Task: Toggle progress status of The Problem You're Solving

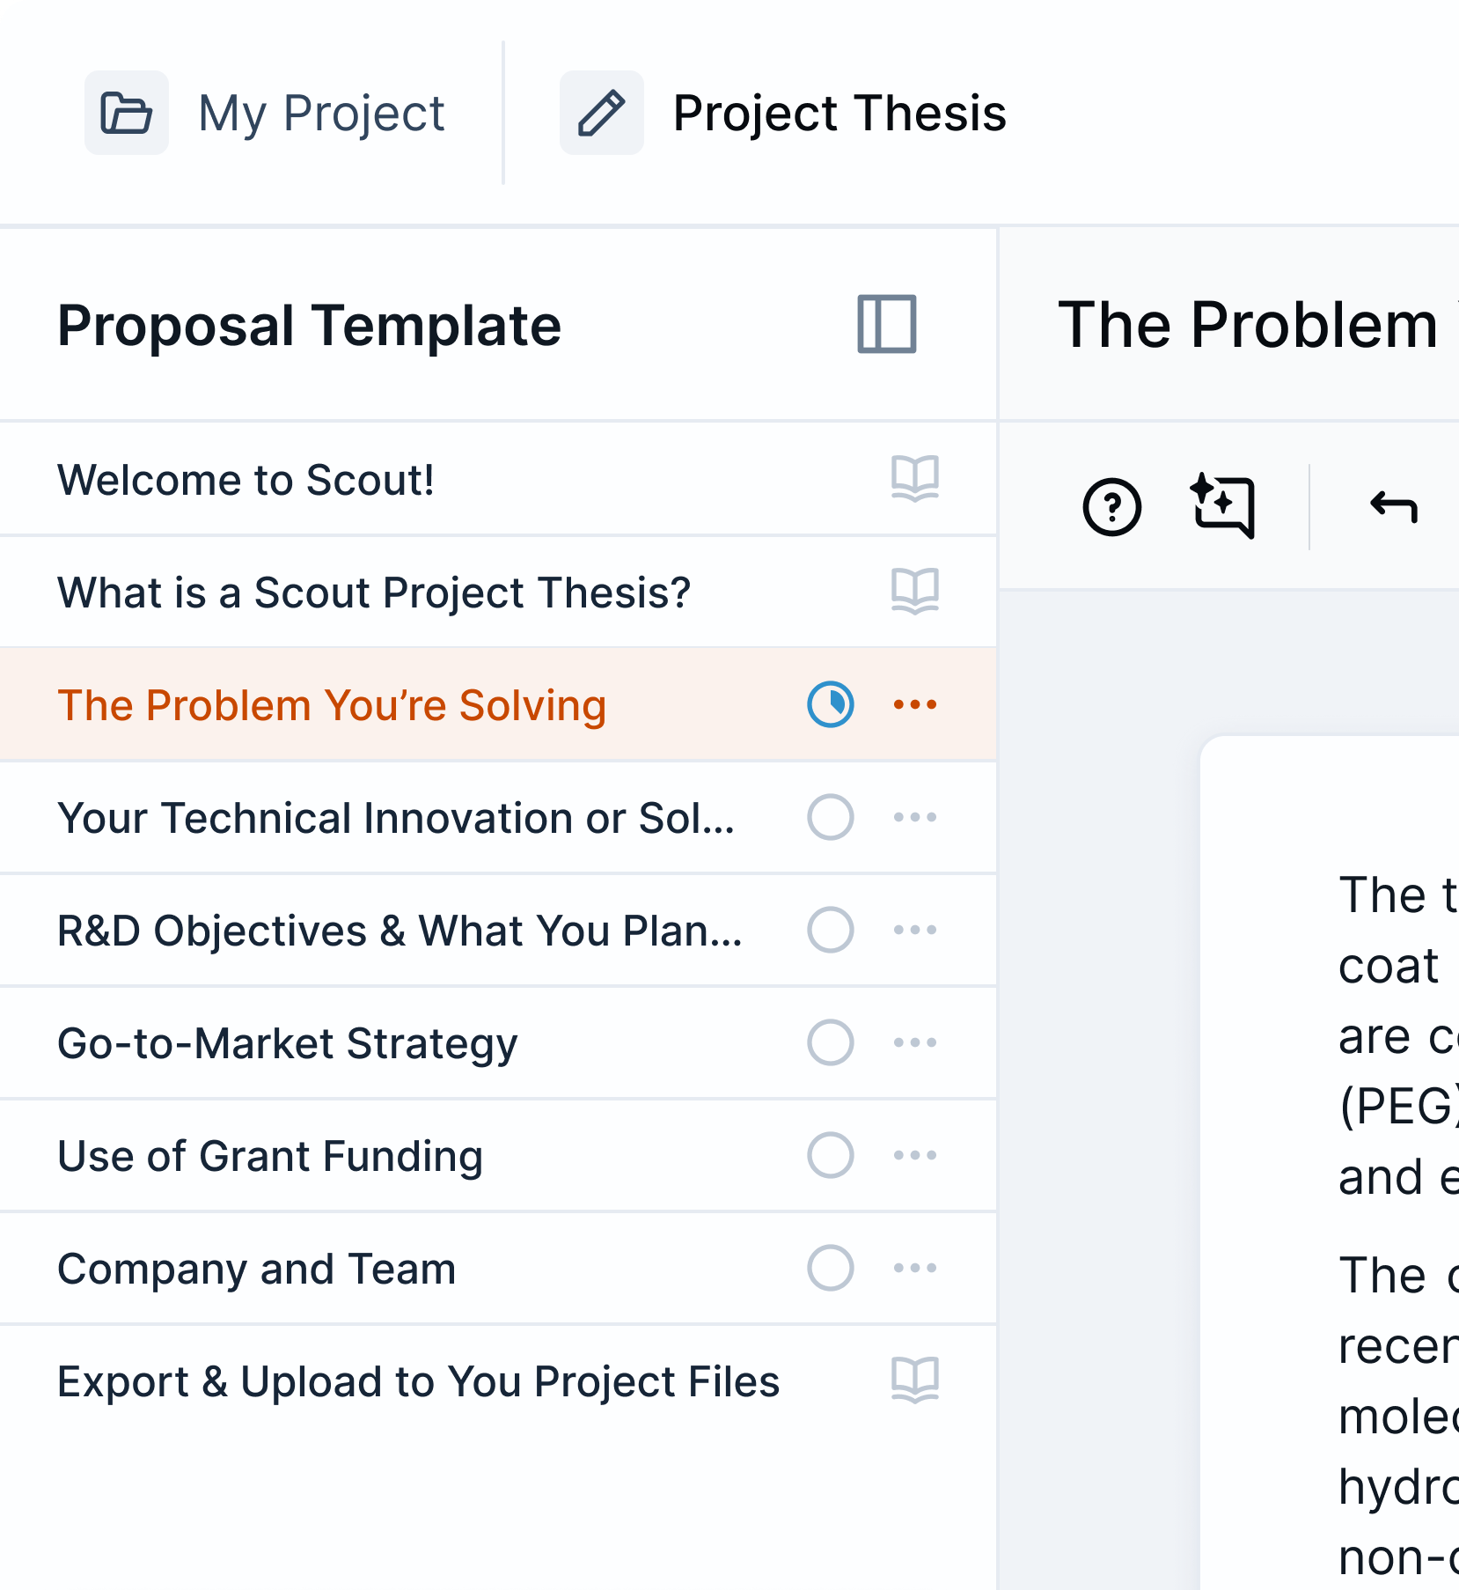Action: pos(831,704)
